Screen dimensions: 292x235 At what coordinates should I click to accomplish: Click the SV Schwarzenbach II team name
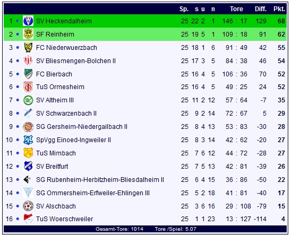pos(66,114)
